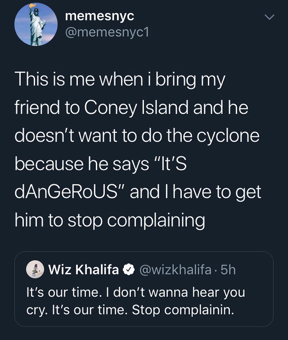Click the Wiz Khalifa name
The width and height of the screenshot is (288, 340).
84,269
